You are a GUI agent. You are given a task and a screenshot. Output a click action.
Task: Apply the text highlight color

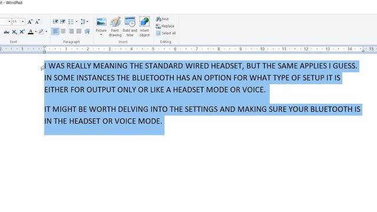41,32
